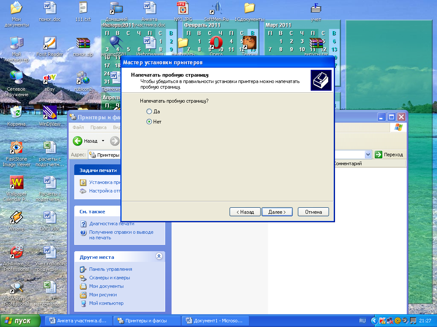The width and height of the screenshot is (437, 327).
Task: Select 'Учет готовой продукции' document icon
Action: click(x=50, y=258)
